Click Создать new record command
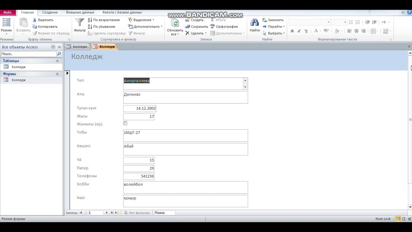412x232 pixels. [194, 20]
